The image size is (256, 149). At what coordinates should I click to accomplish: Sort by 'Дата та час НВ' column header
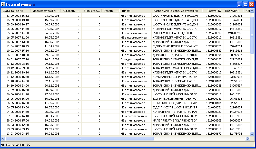click(x=16, y=11)
